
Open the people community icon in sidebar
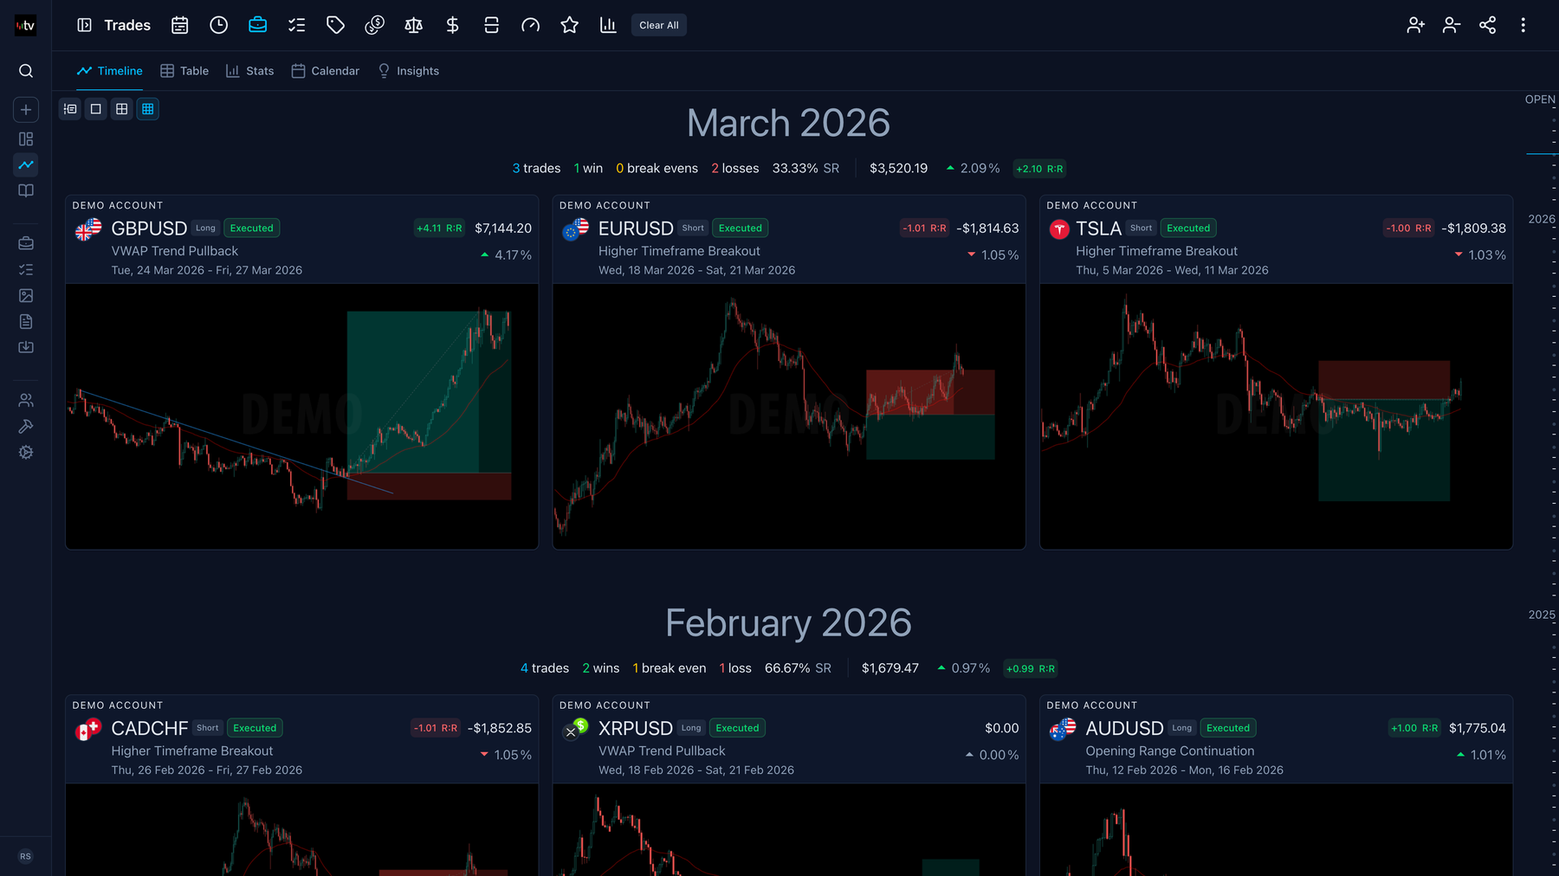click(x=26, y=400)
